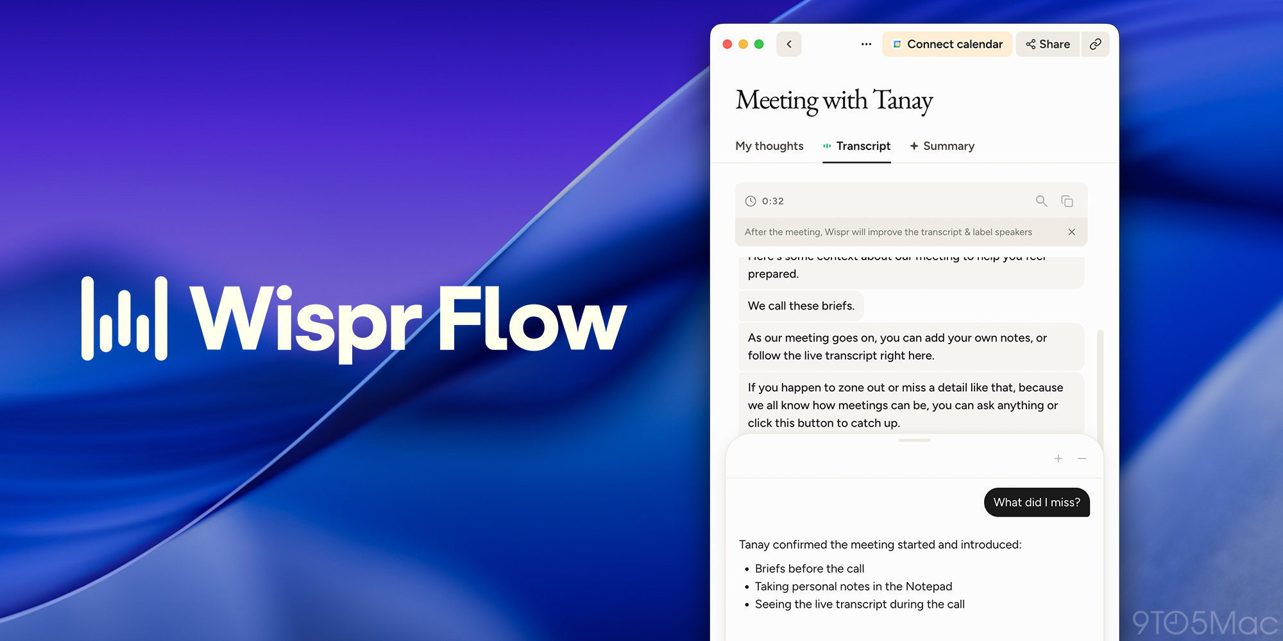Open the three-dot more options menu

pyautogui.click(x=866, y=44)
